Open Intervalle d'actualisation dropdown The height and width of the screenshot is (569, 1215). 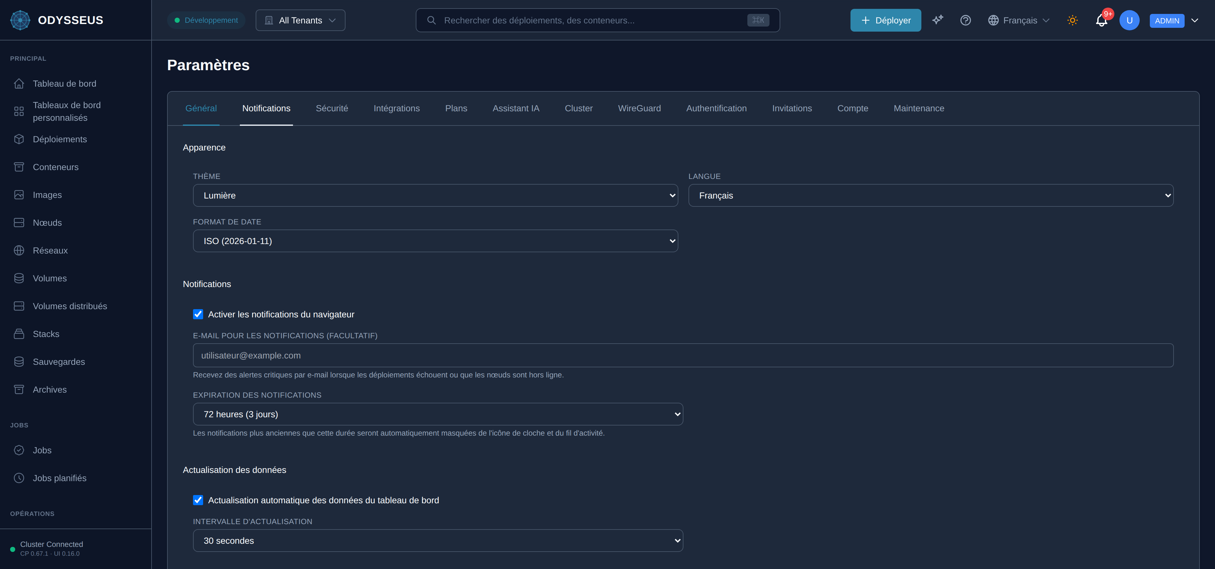438,540
